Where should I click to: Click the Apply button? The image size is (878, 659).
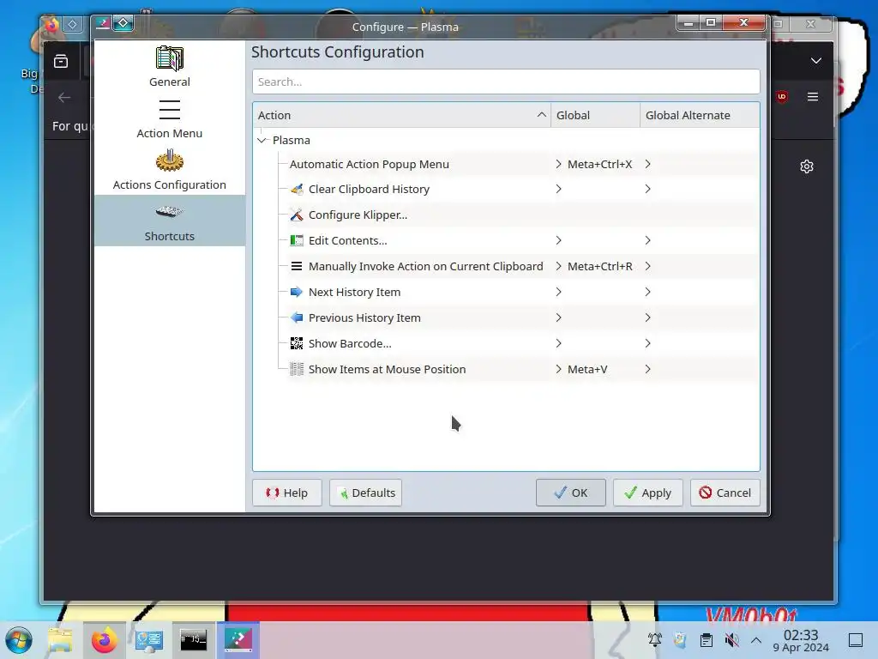pyautogui.click(x=648, y=493)
